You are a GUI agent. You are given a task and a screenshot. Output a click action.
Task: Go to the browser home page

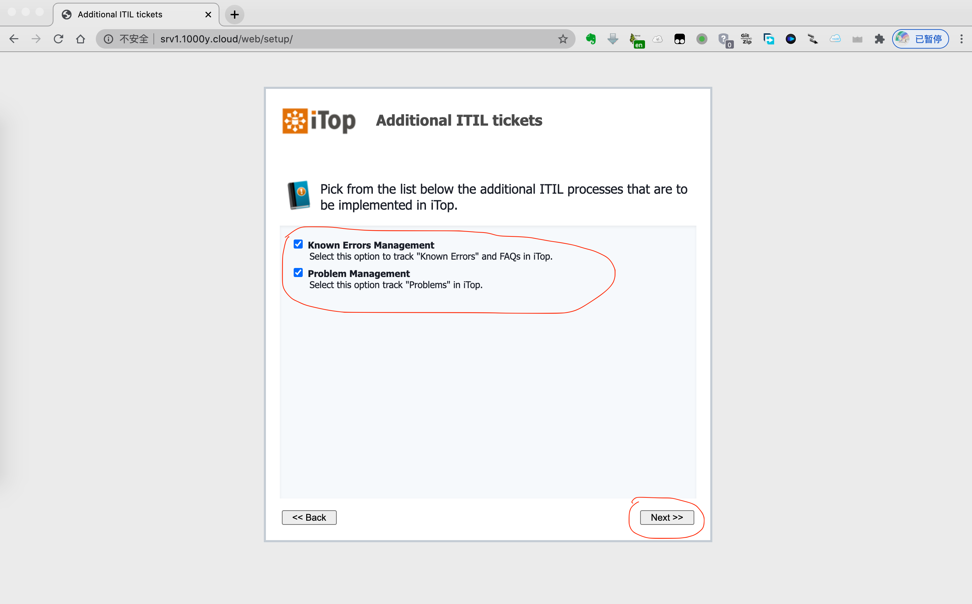click(x=80, y=39)
